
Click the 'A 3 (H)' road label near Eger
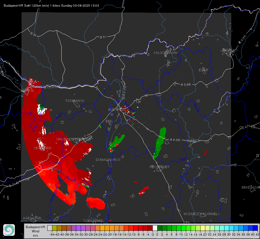[x=186, y=85]
